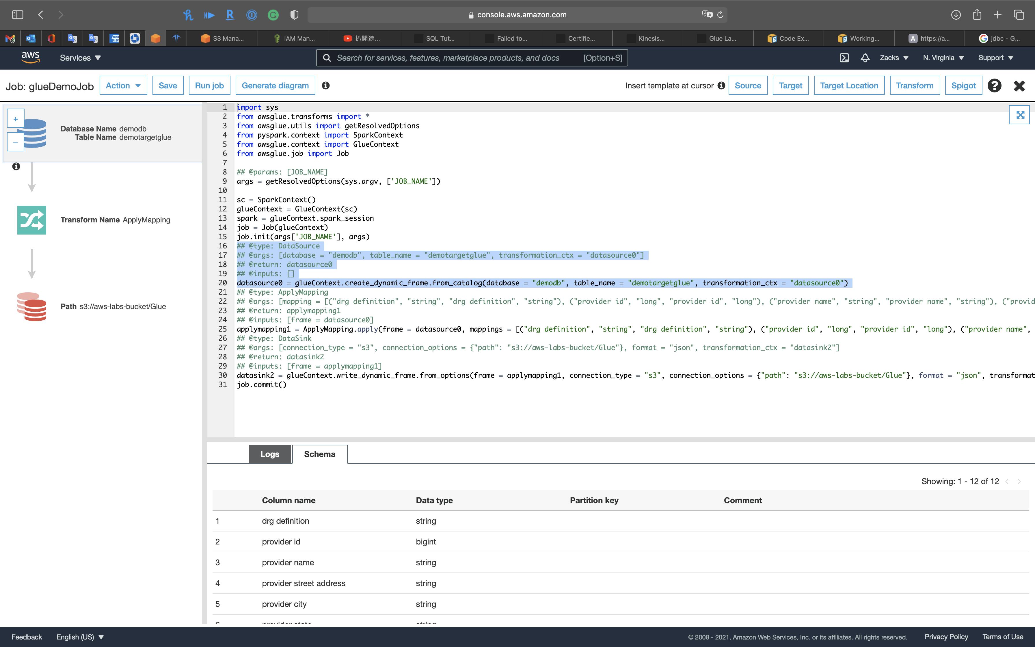Expand the script editor to fullscreen
The width and height of the screenshot is (1035, 647).
(x=1020, y=115)
